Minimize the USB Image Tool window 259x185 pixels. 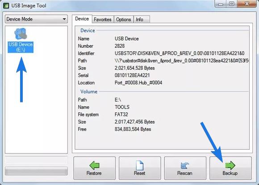220,4
